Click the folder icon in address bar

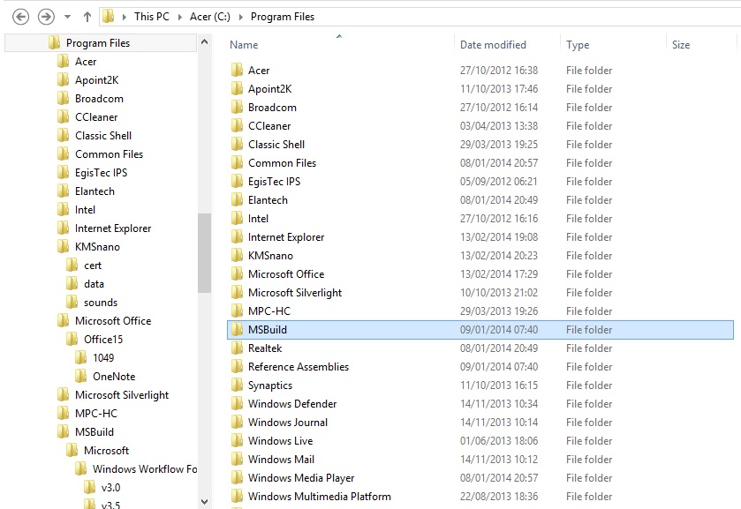point(109,17)
